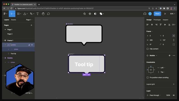Screen dimensions: 179x101
Task: Align top icon in Design panel
Action: pos(161,25)
